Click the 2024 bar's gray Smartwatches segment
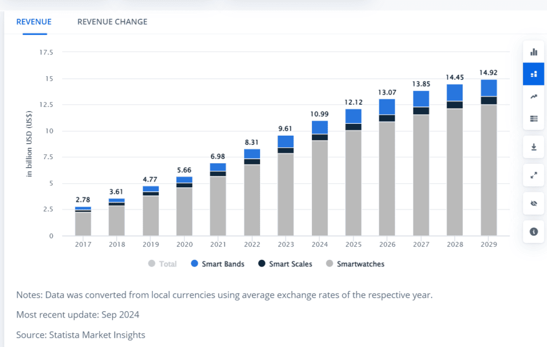Viewport: 547px width, 347px height. [x=319, y=187]
